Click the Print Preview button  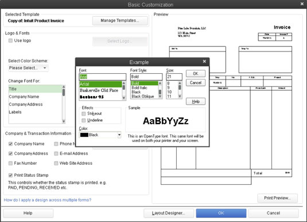point(277,198)
